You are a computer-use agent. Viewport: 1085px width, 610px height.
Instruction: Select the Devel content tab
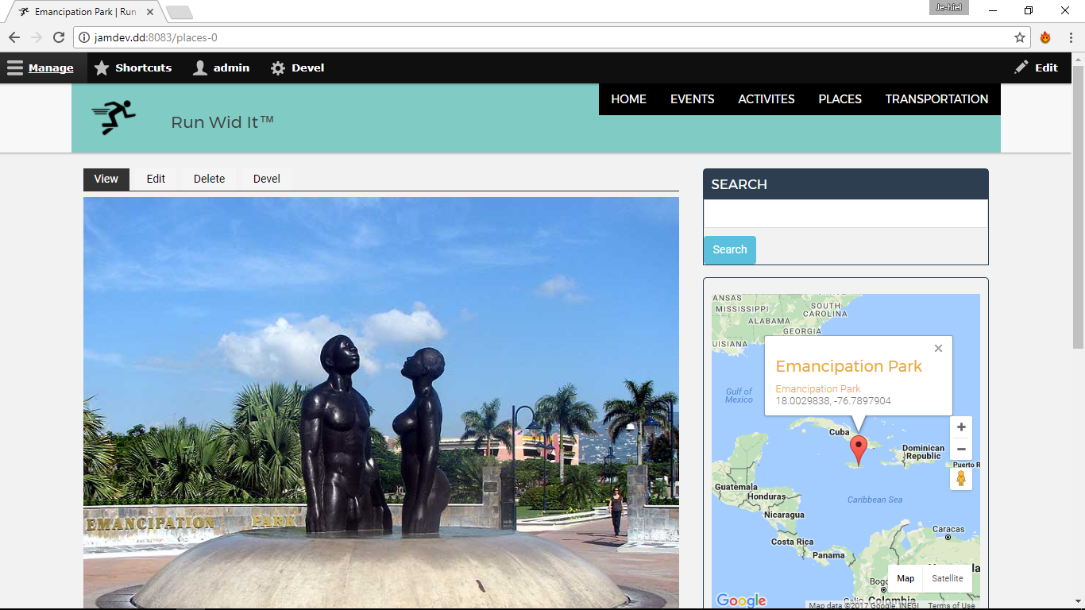(267, 179)
